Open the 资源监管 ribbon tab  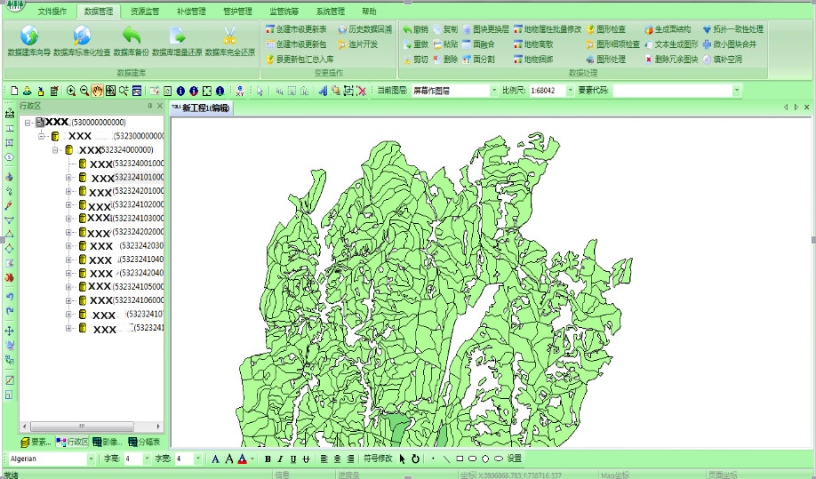pos(145,12)
